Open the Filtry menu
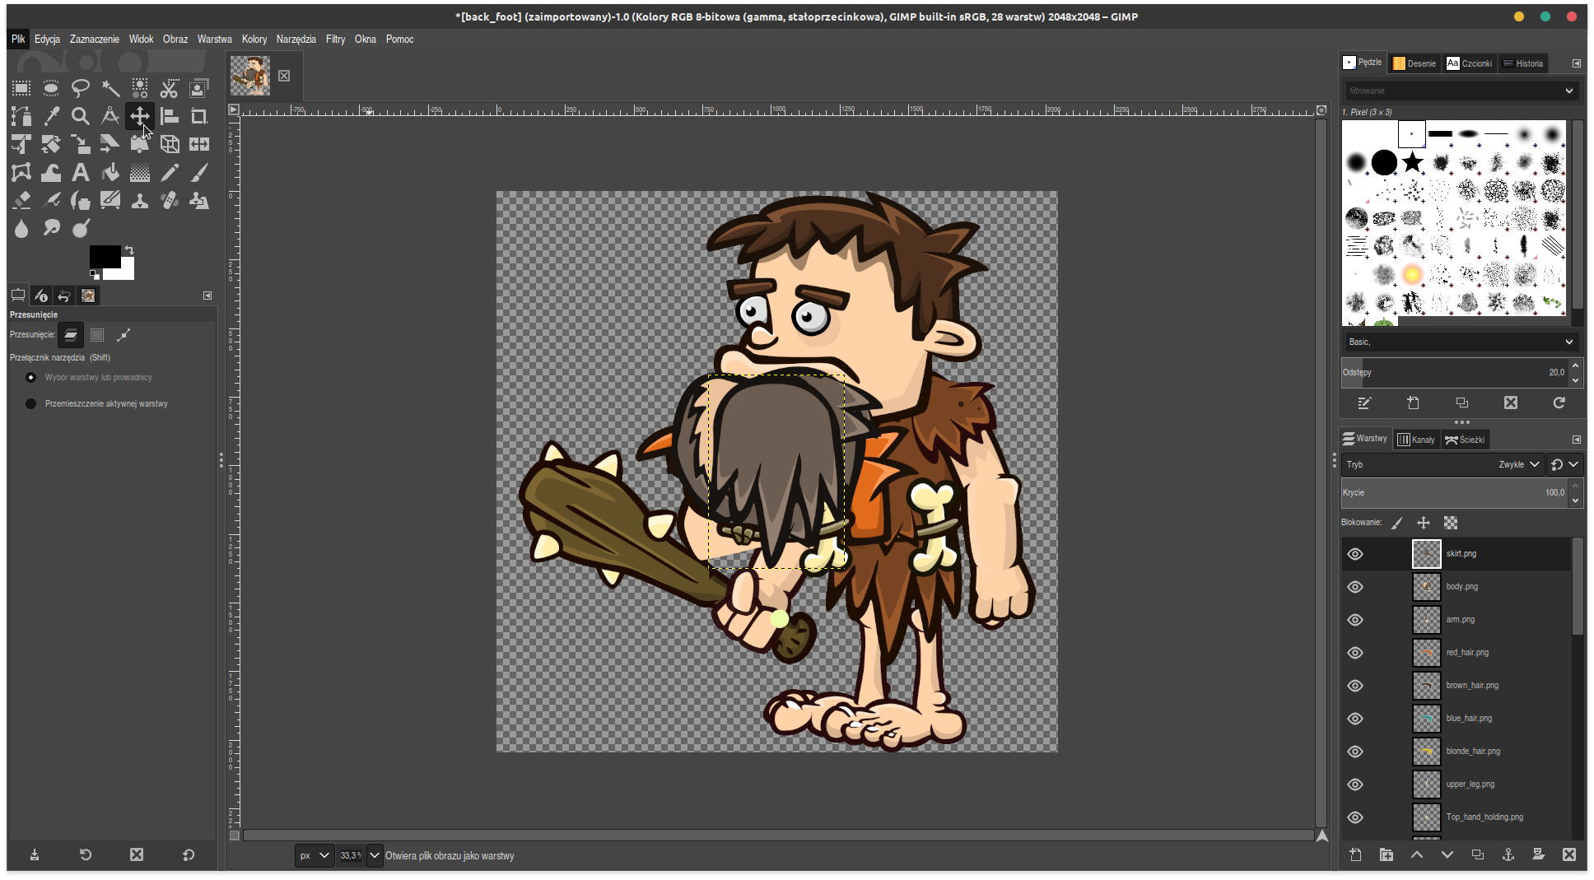 [335, 40]
